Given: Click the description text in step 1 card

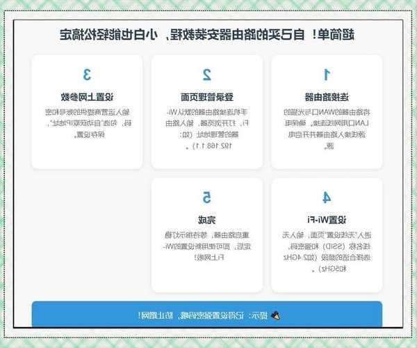Looking at the screenshot, I should [327, 129].
